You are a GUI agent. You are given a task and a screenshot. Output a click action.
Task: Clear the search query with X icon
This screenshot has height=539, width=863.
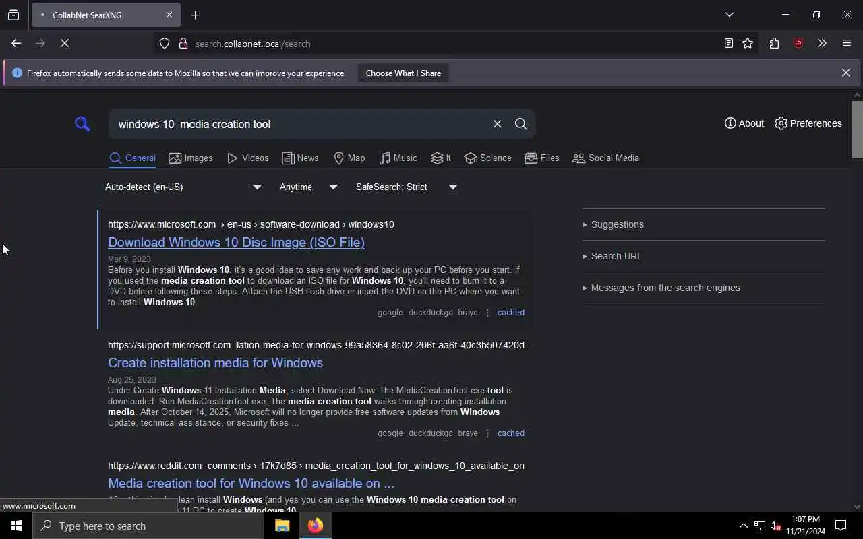pos(497,124)
